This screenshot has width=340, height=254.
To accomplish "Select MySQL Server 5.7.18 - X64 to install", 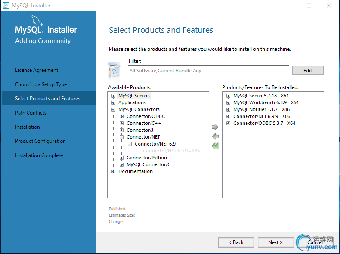I will (261, 96).
